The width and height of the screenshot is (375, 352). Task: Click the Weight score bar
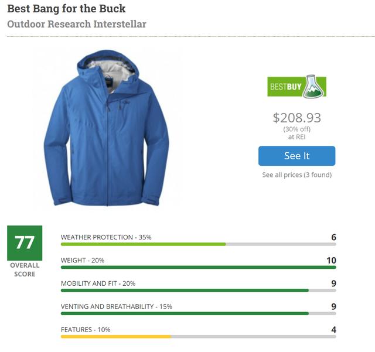[198, 267]
